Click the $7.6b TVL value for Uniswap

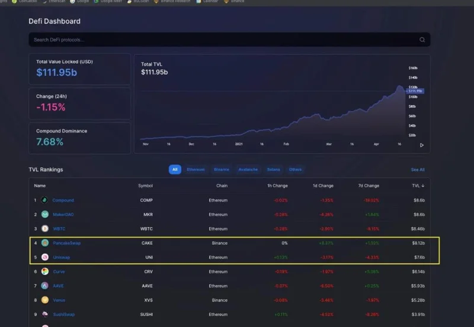tap(419, 257)
